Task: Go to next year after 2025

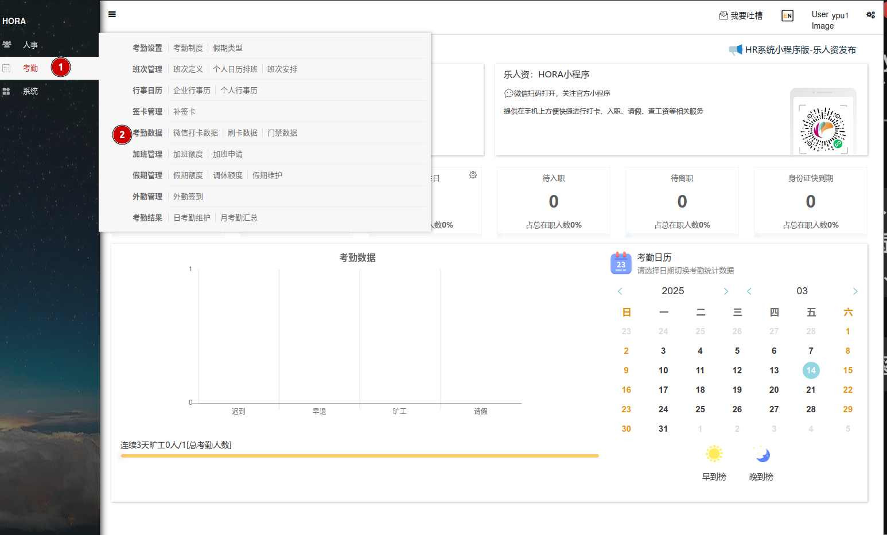Action: pos(726,291)
